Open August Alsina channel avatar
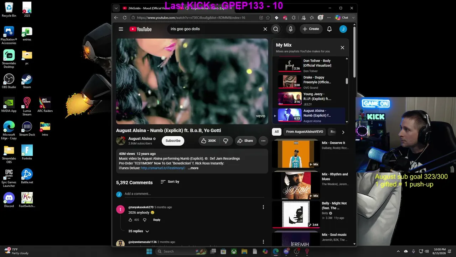The height and width of the screenshot is (257, 456). click(121, 141)
